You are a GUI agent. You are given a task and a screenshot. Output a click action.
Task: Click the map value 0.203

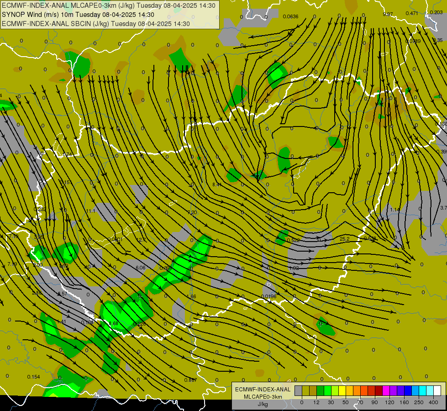[436, 12]
